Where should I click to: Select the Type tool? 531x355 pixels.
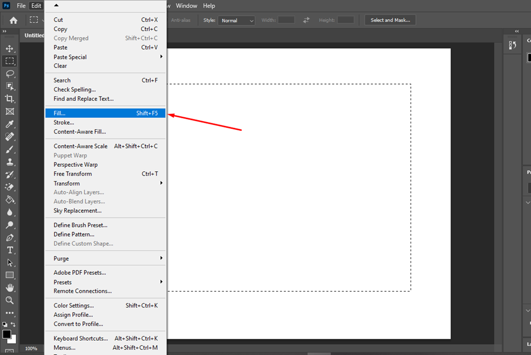pyautogui.click(x=9, y=250)
